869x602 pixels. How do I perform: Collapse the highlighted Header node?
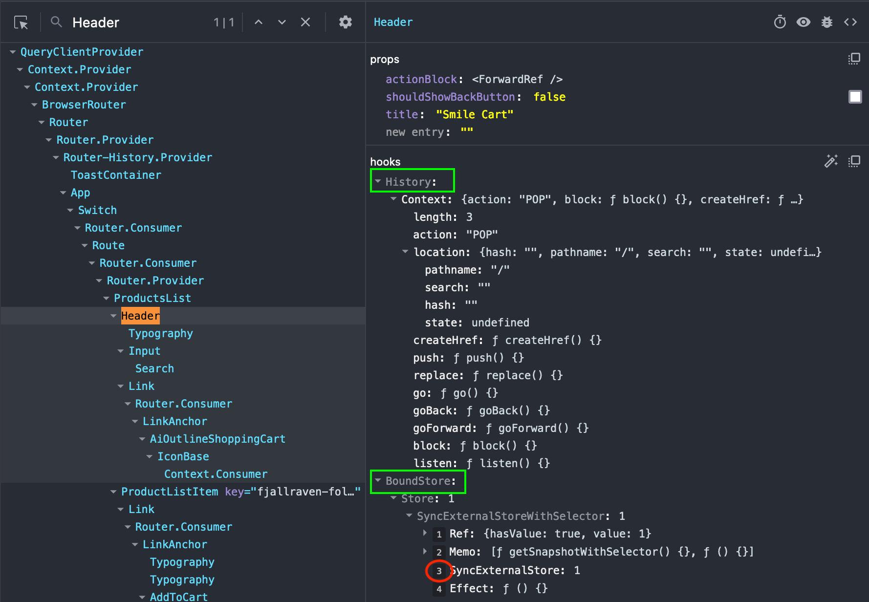113,316
